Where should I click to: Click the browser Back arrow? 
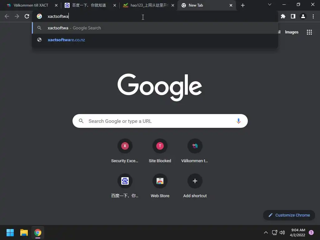click(x=7, y=16)
